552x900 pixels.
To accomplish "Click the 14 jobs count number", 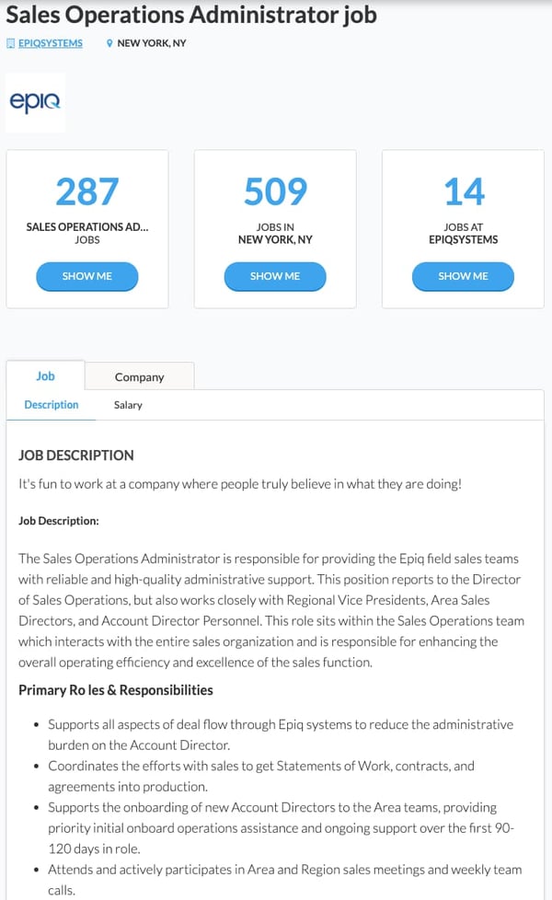I will (464, 191).
